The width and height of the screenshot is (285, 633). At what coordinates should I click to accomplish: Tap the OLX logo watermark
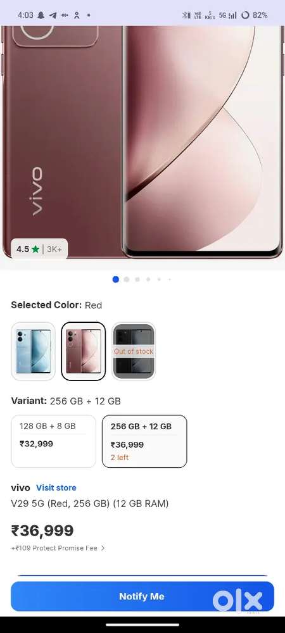237,600
